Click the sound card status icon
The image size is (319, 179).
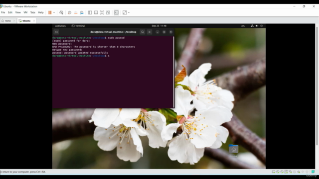[299, 172]
